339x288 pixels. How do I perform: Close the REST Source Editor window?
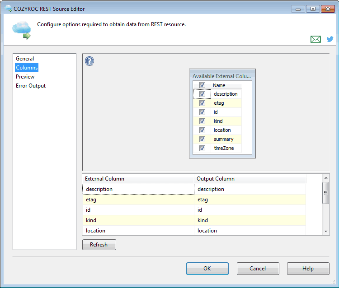[x=328, y=9]
